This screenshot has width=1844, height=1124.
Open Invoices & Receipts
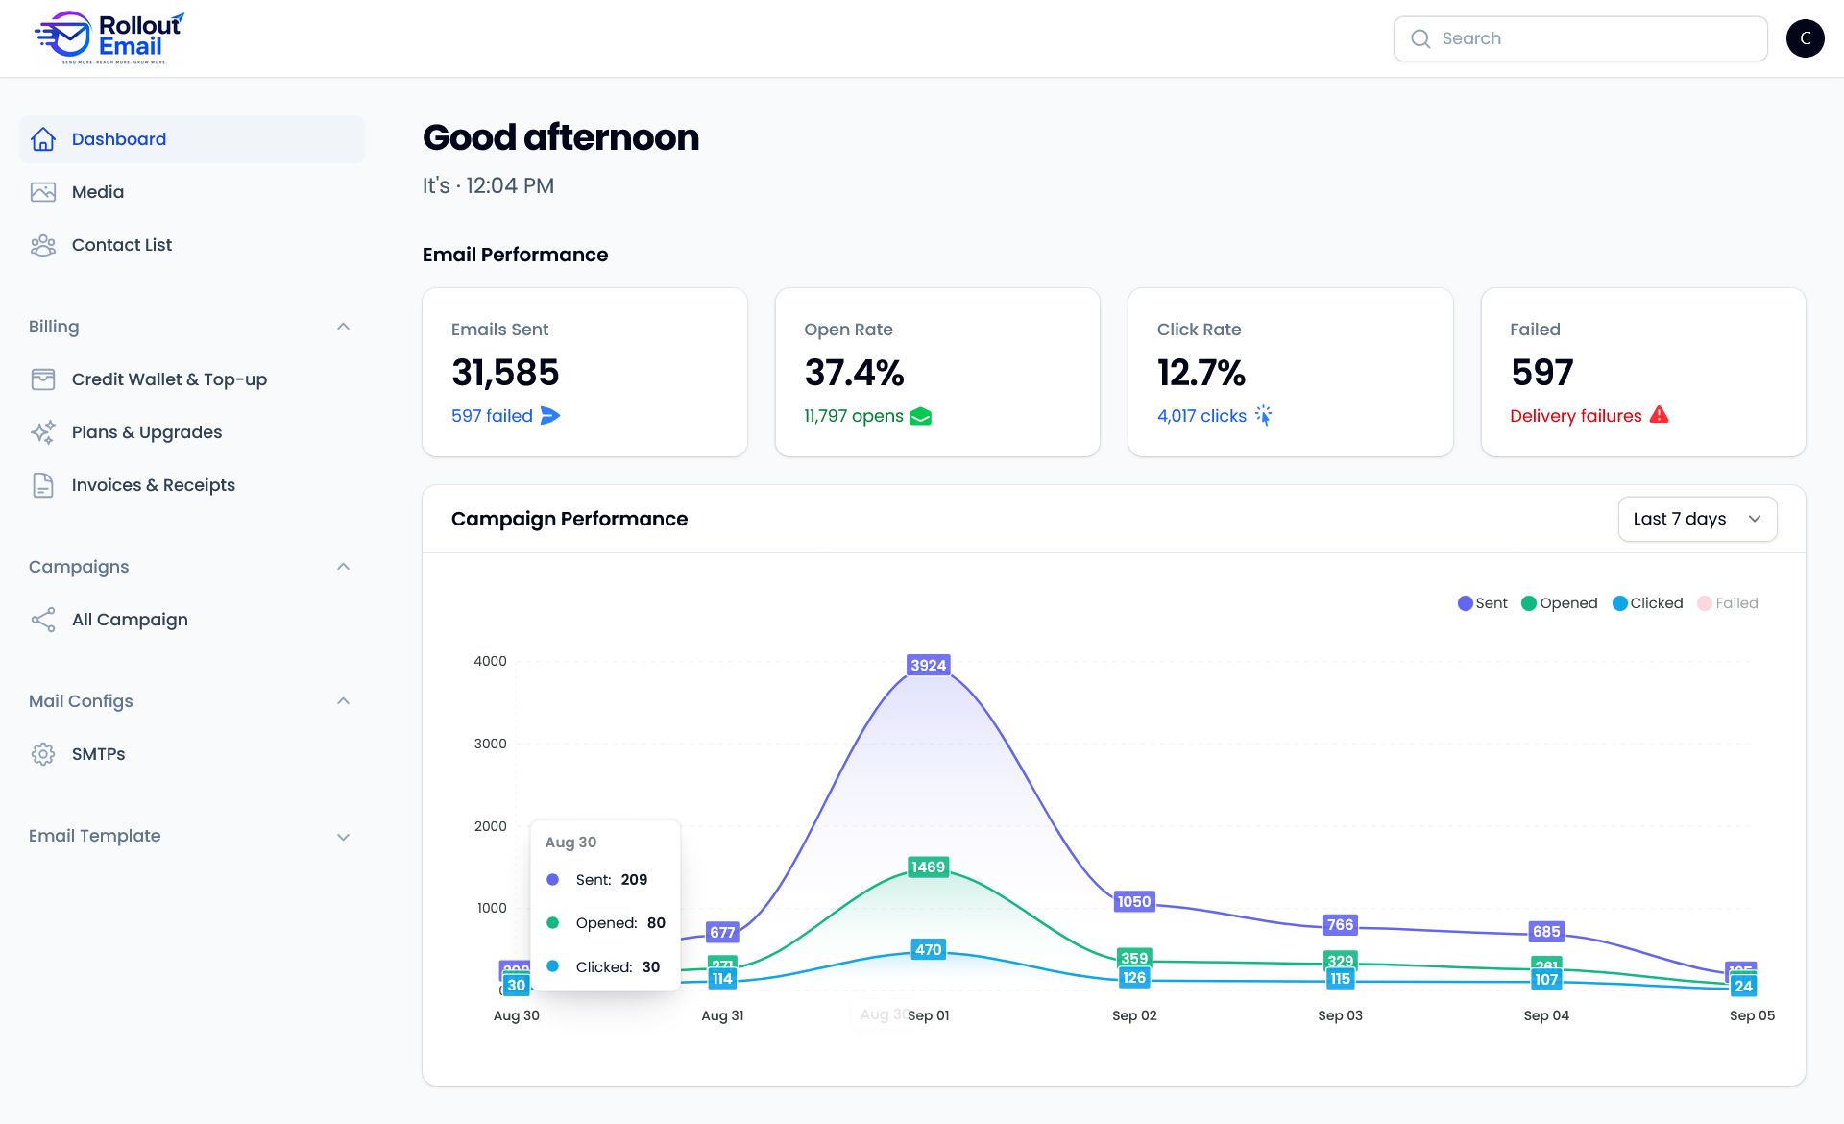pos(192,485)
